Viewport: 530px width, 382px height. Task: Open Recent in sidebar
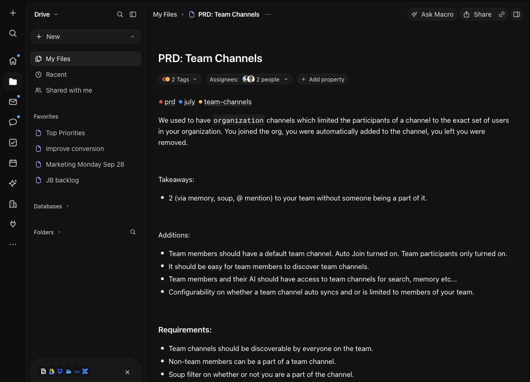[x=86, y=75]
